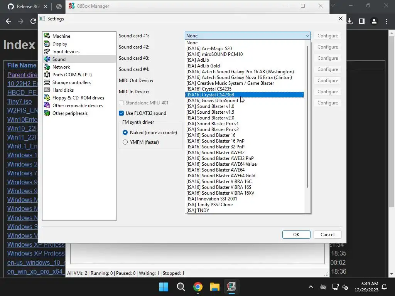Image resolution: width=395 pixels, height=296 pixels.
Task: Open the browser three-dot menu
Action: coord(387,22)
